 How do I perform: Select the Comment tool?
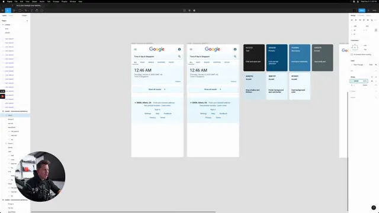(x=42, y=11)
